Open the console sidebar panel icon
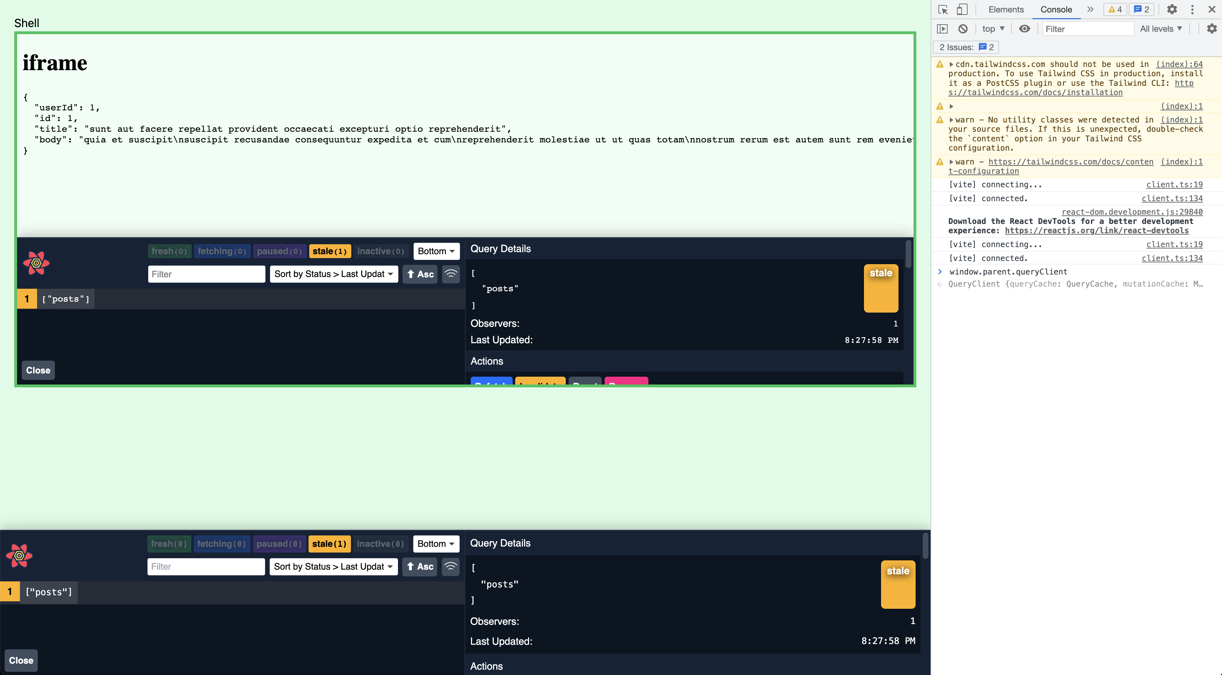Screen dimensions: 1222x675 click(942, 29)
